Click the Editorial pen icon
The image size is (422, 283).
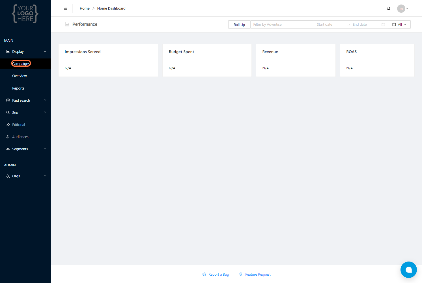click(8, 125)
